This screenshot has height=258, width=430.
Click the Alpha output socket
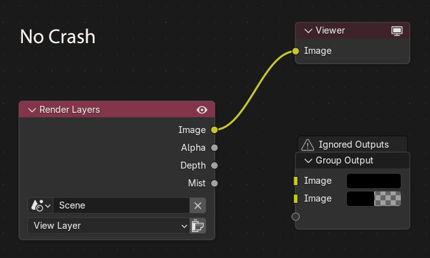[214, 148]
